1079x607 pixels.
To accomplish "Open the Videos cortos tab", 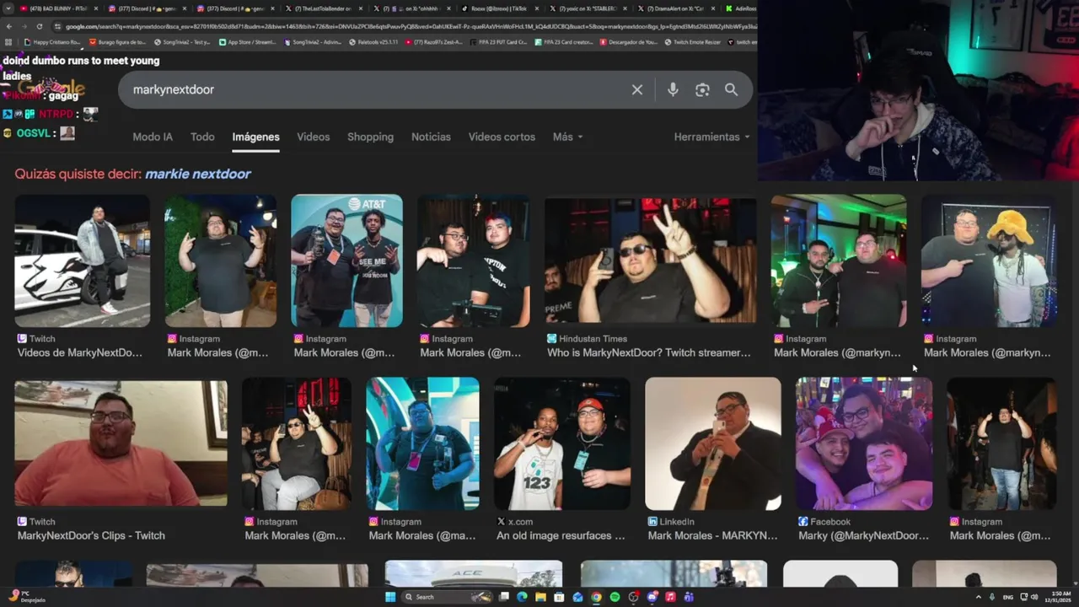I will point(502,137).
